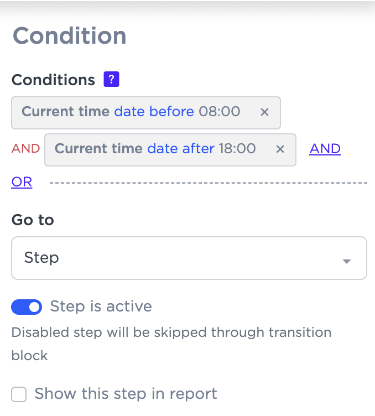Open the 'Go to' Step dropdown

click(x=189, y=258)
